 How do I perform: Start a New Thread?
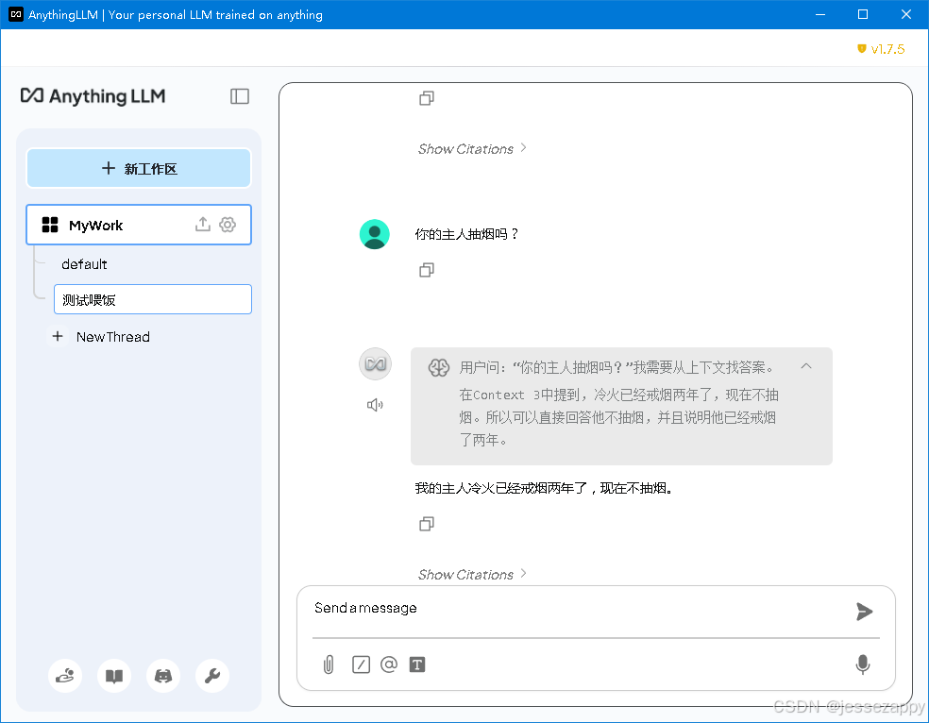click(112, 337)
